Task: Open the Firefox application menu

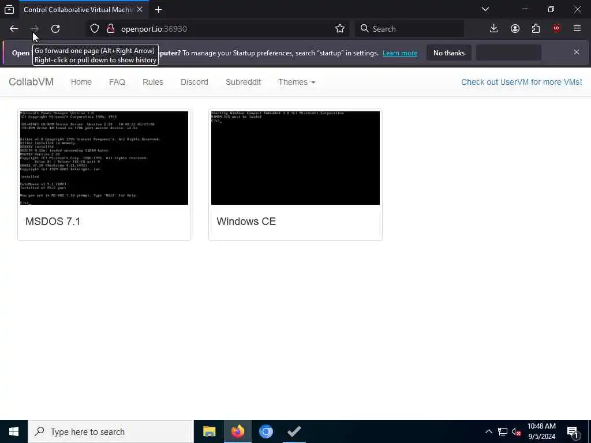Action: pyautogui.click(x=577, y=29)
